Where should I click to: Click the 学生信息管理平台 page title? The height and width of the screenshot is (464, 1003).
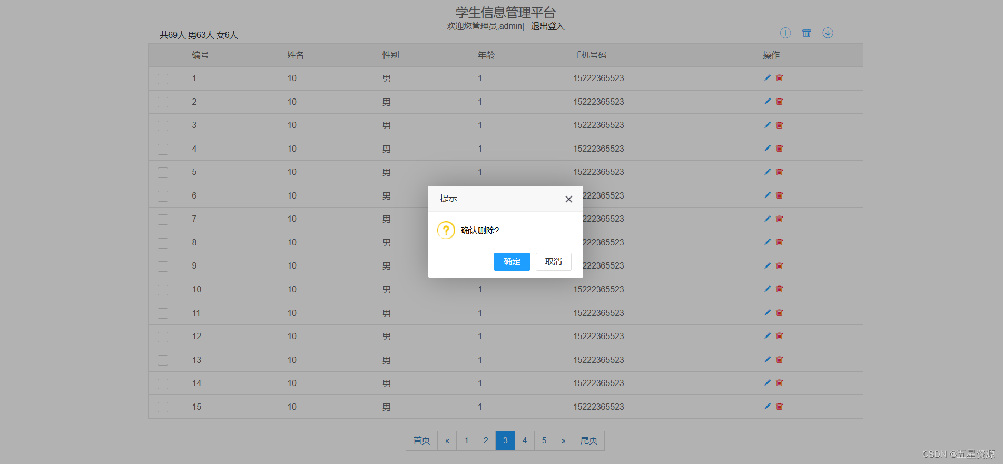click(x=506, y=12)
